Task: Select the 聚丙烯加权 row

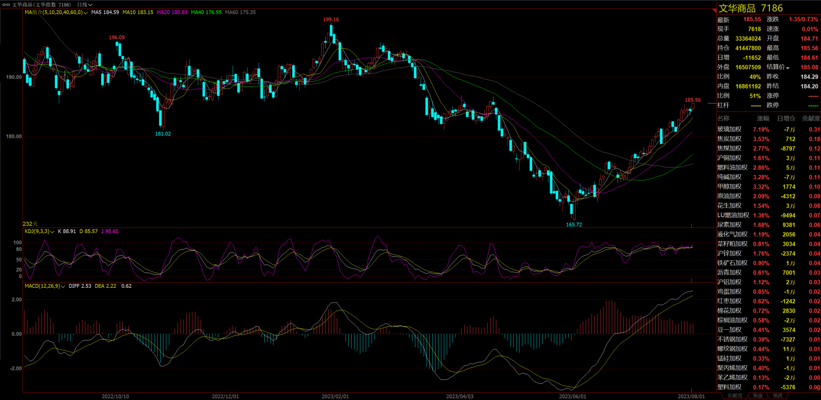Action: coord(768,368)
